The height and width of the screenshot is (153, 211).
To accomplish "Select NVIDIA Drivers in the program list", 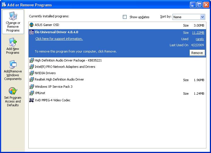I will [x=117, y=73].
